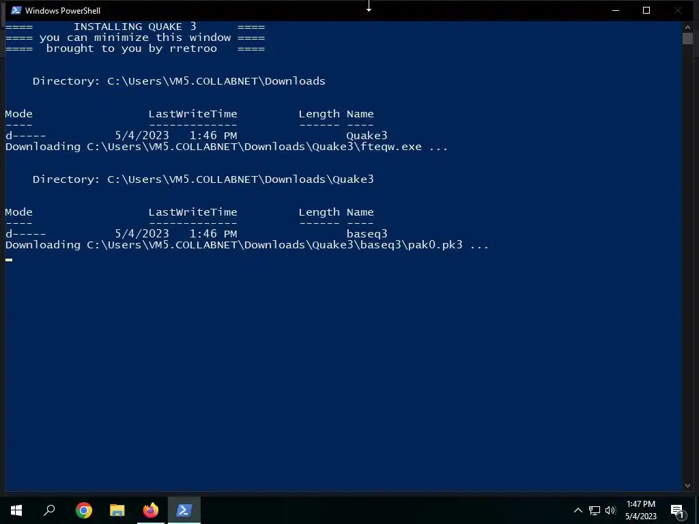Screen dimensions: 699x524
Task: Click the second 'Mode' column header
Action: click(18, 212)
